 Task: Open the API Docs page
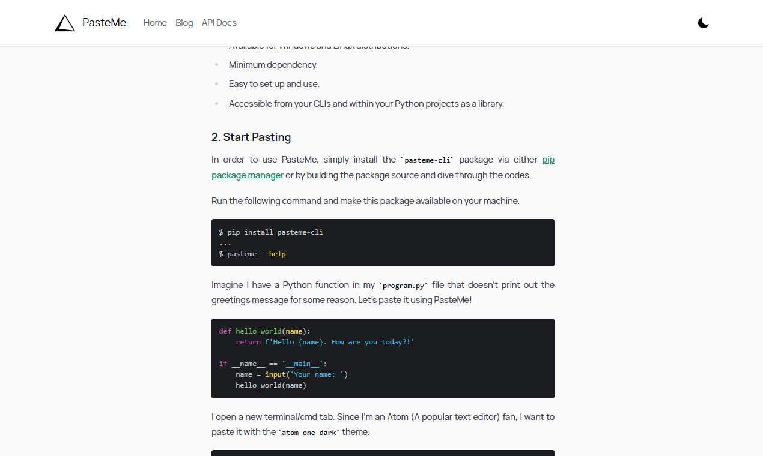pos(219,23)
